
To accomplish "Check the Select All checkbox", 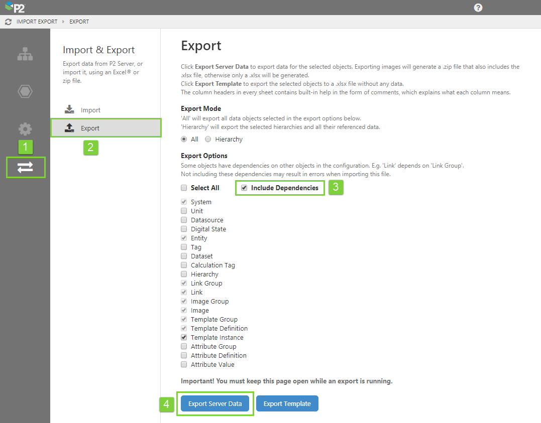I will [184, 188].
